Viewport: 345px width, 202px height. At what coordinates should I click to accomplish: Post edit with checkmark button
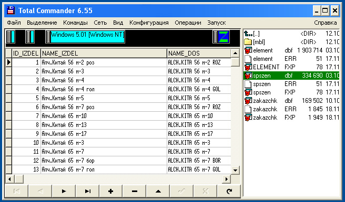(182, 191)
